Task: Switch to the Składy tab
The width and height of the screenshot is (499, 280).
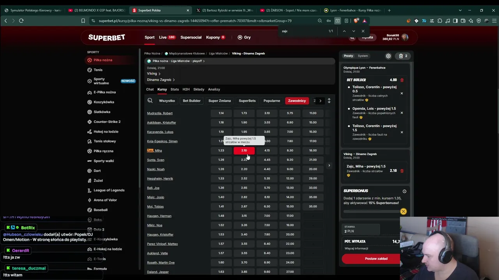Action: pos(199,89)
